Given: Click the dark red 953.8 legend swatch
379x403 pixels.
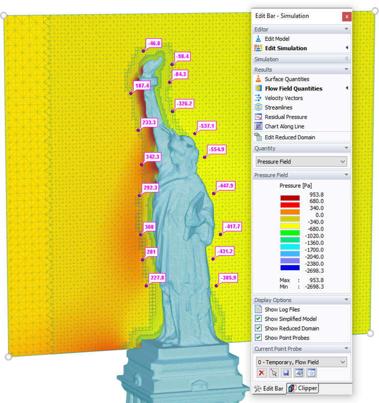Looking at the screenshot, I should coord(290,198).
